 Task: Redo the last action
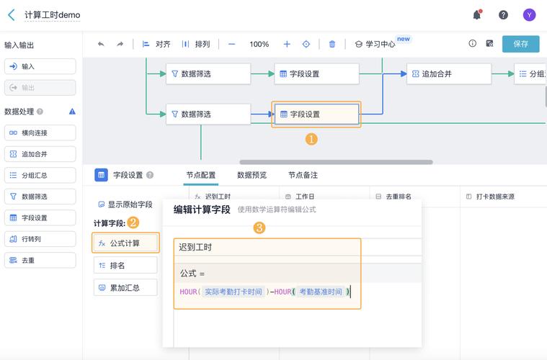[x=120, y=44]
